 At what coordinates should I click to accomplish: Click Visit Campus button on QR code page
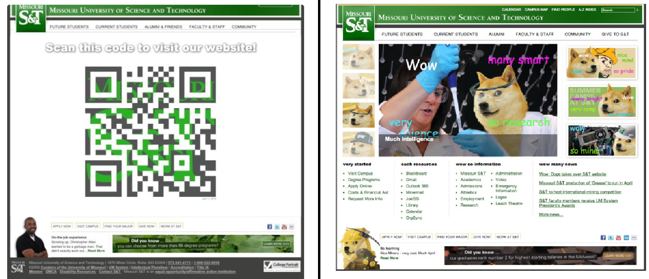pyautogui.click(x=88, y=226)
